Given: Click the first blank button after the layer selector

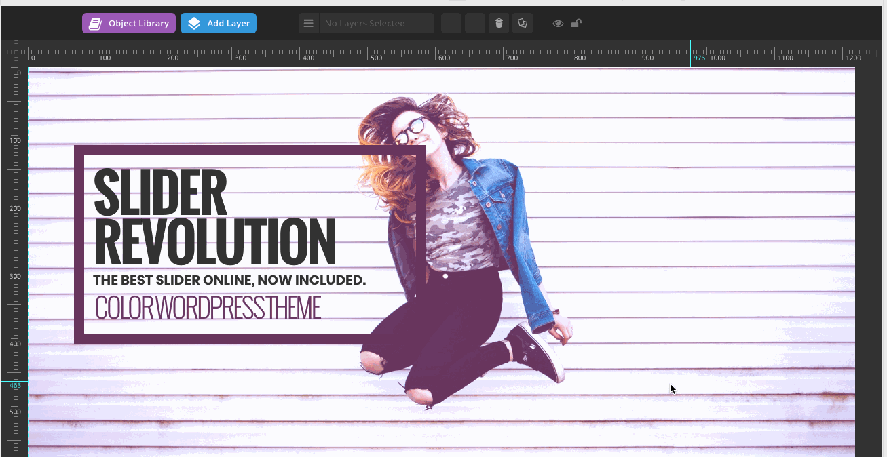Looking at the screenshot, I should click(x=451, y=24).
